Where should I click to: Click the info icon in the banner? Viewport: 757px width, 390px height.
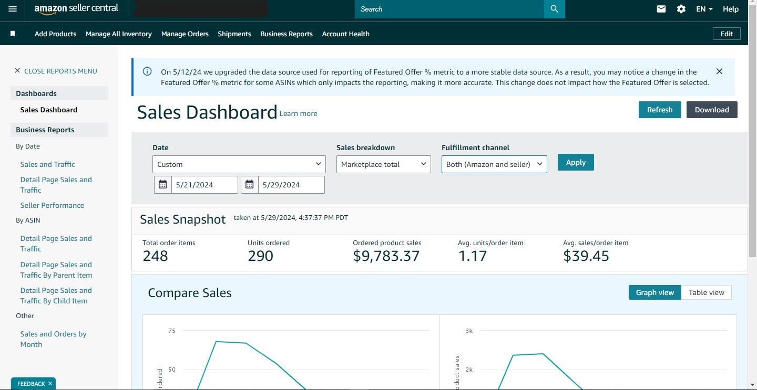tap(147, 72)
